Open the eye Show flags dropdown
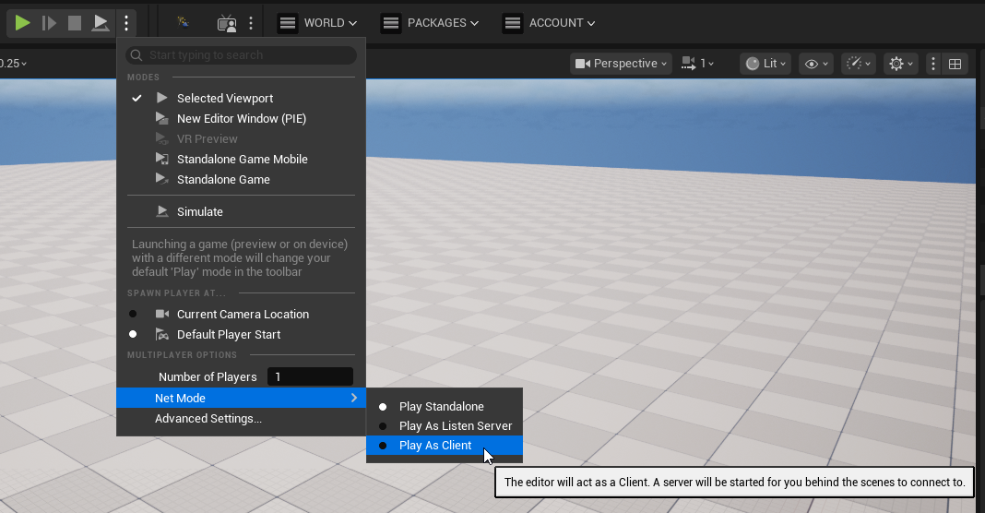Viewport: 985px width, 513px height. click(816, 64)
